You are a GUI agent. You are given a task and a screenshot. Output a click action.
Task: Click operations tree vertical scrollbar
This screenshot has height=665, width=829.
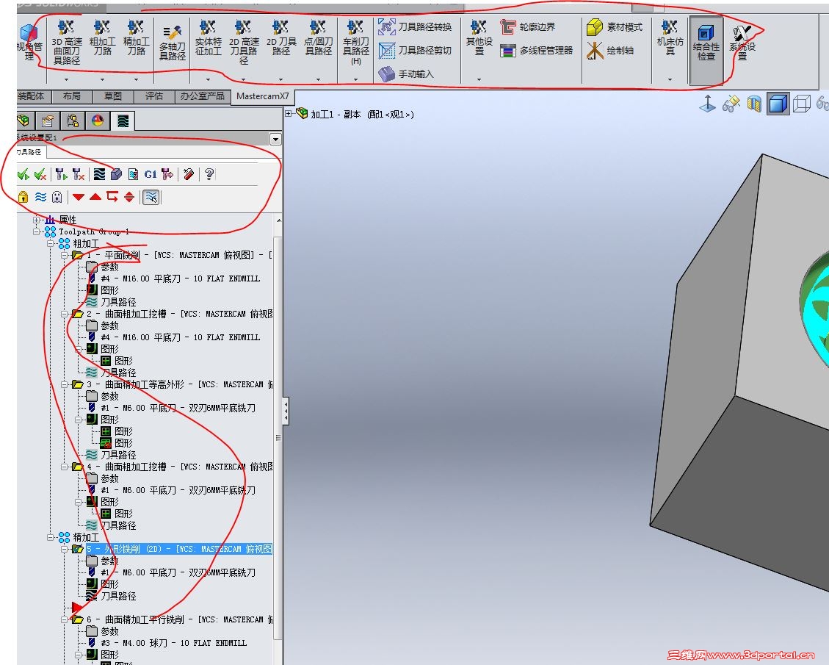(278, 439)
